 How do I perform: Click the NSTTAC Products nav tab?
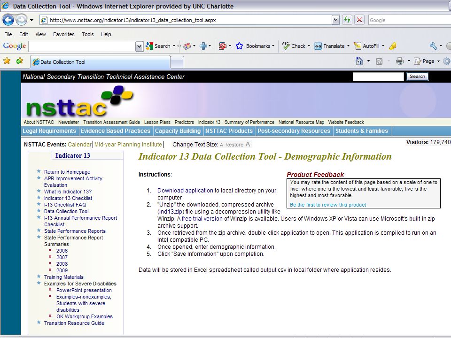tap(229, 131)
